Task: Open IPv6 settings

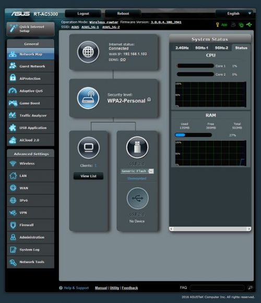Action: coord(30,201)
